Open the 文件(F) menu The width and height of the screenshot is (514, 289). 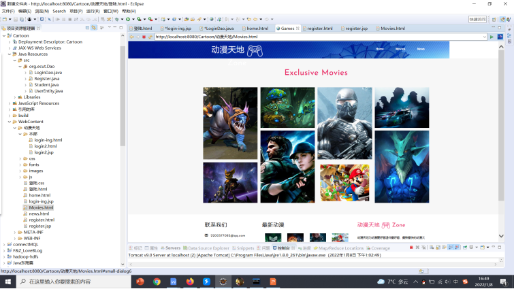[x=8, y=11]
